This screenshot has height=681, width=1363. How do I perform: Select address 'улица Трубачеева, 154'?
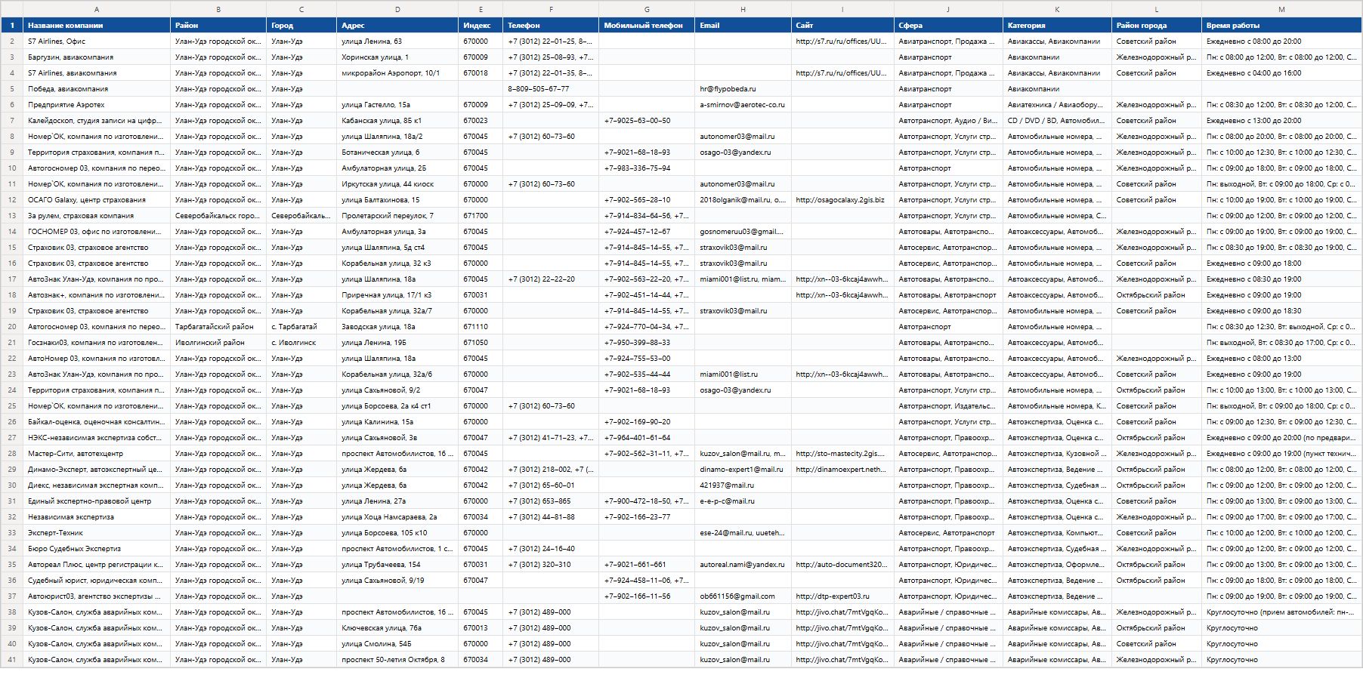397,565
